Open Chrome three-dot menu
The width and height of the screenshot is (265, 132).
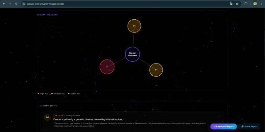pos(261,4)
